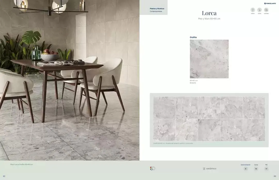Screen dimensions: 279x180
Task: Select the Grafito tile color swatch
Action: tap(209, 59)
